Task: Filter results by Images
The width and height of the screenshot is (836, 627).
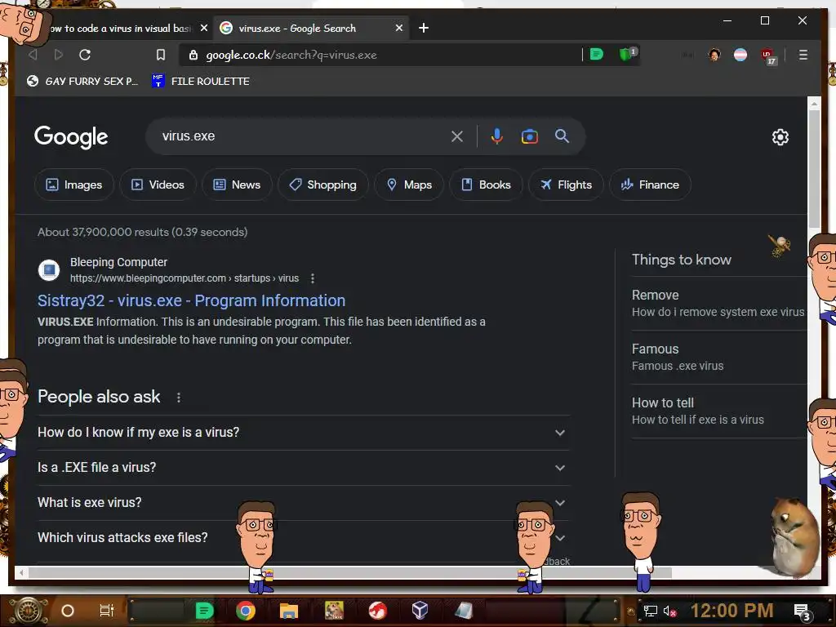Action: [x=74, y=185]
